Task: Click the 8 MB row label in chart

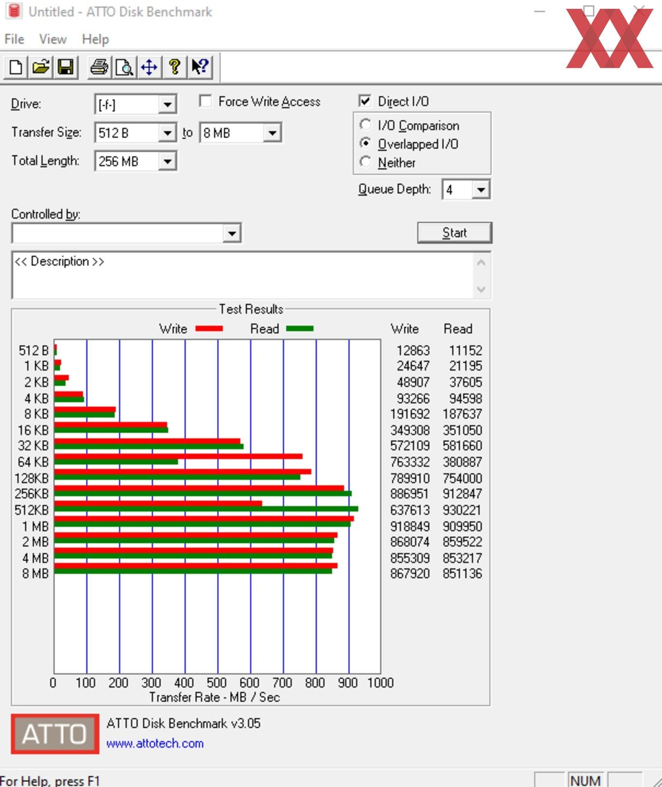Action: click(x=35, y=573)
